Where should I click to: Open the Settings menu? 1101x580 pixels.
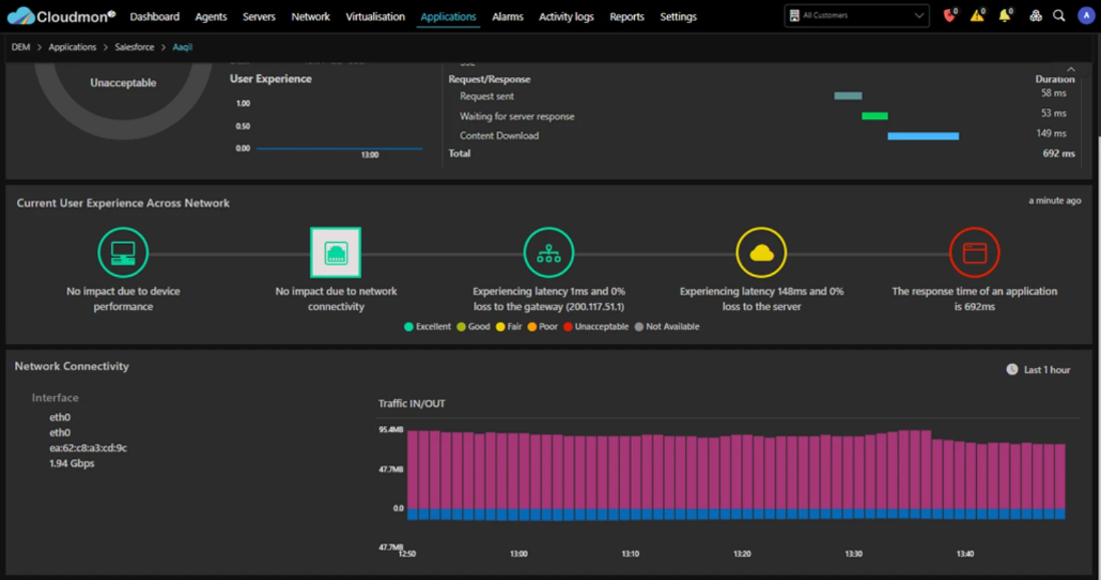(678, 16)
